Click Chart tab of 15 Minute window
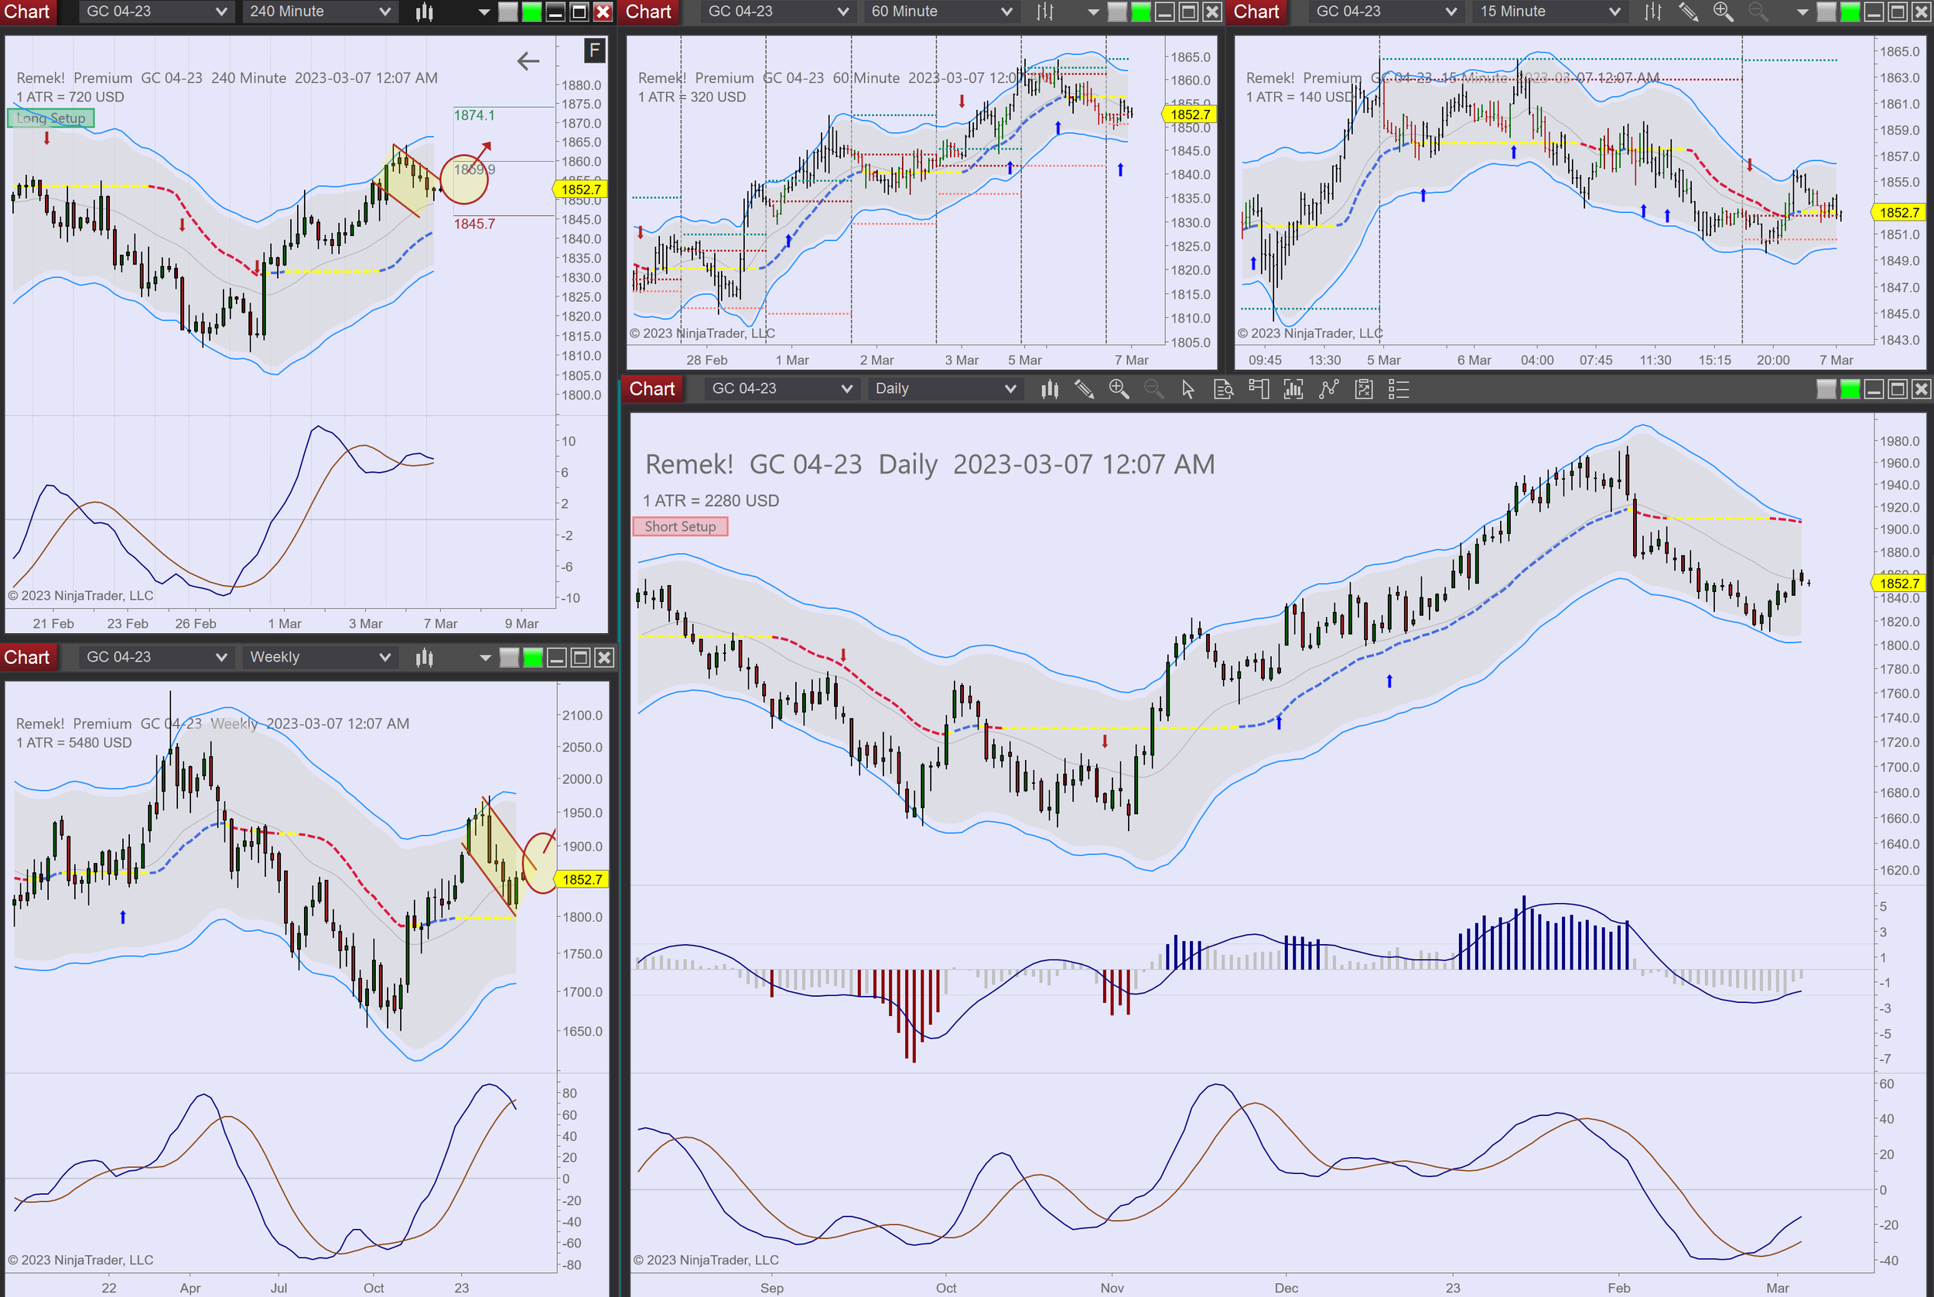Viewport: 1934px width, 1297px height. pyautogui.click(x=1256, y=12)
